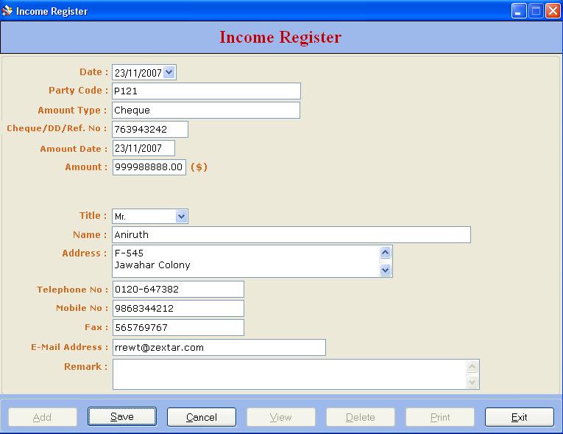Screen dimensions: 563x434
Task: Focus the Cheque/DD/Ref. No field
Action: pyautogui.click(x=150, y=129)
